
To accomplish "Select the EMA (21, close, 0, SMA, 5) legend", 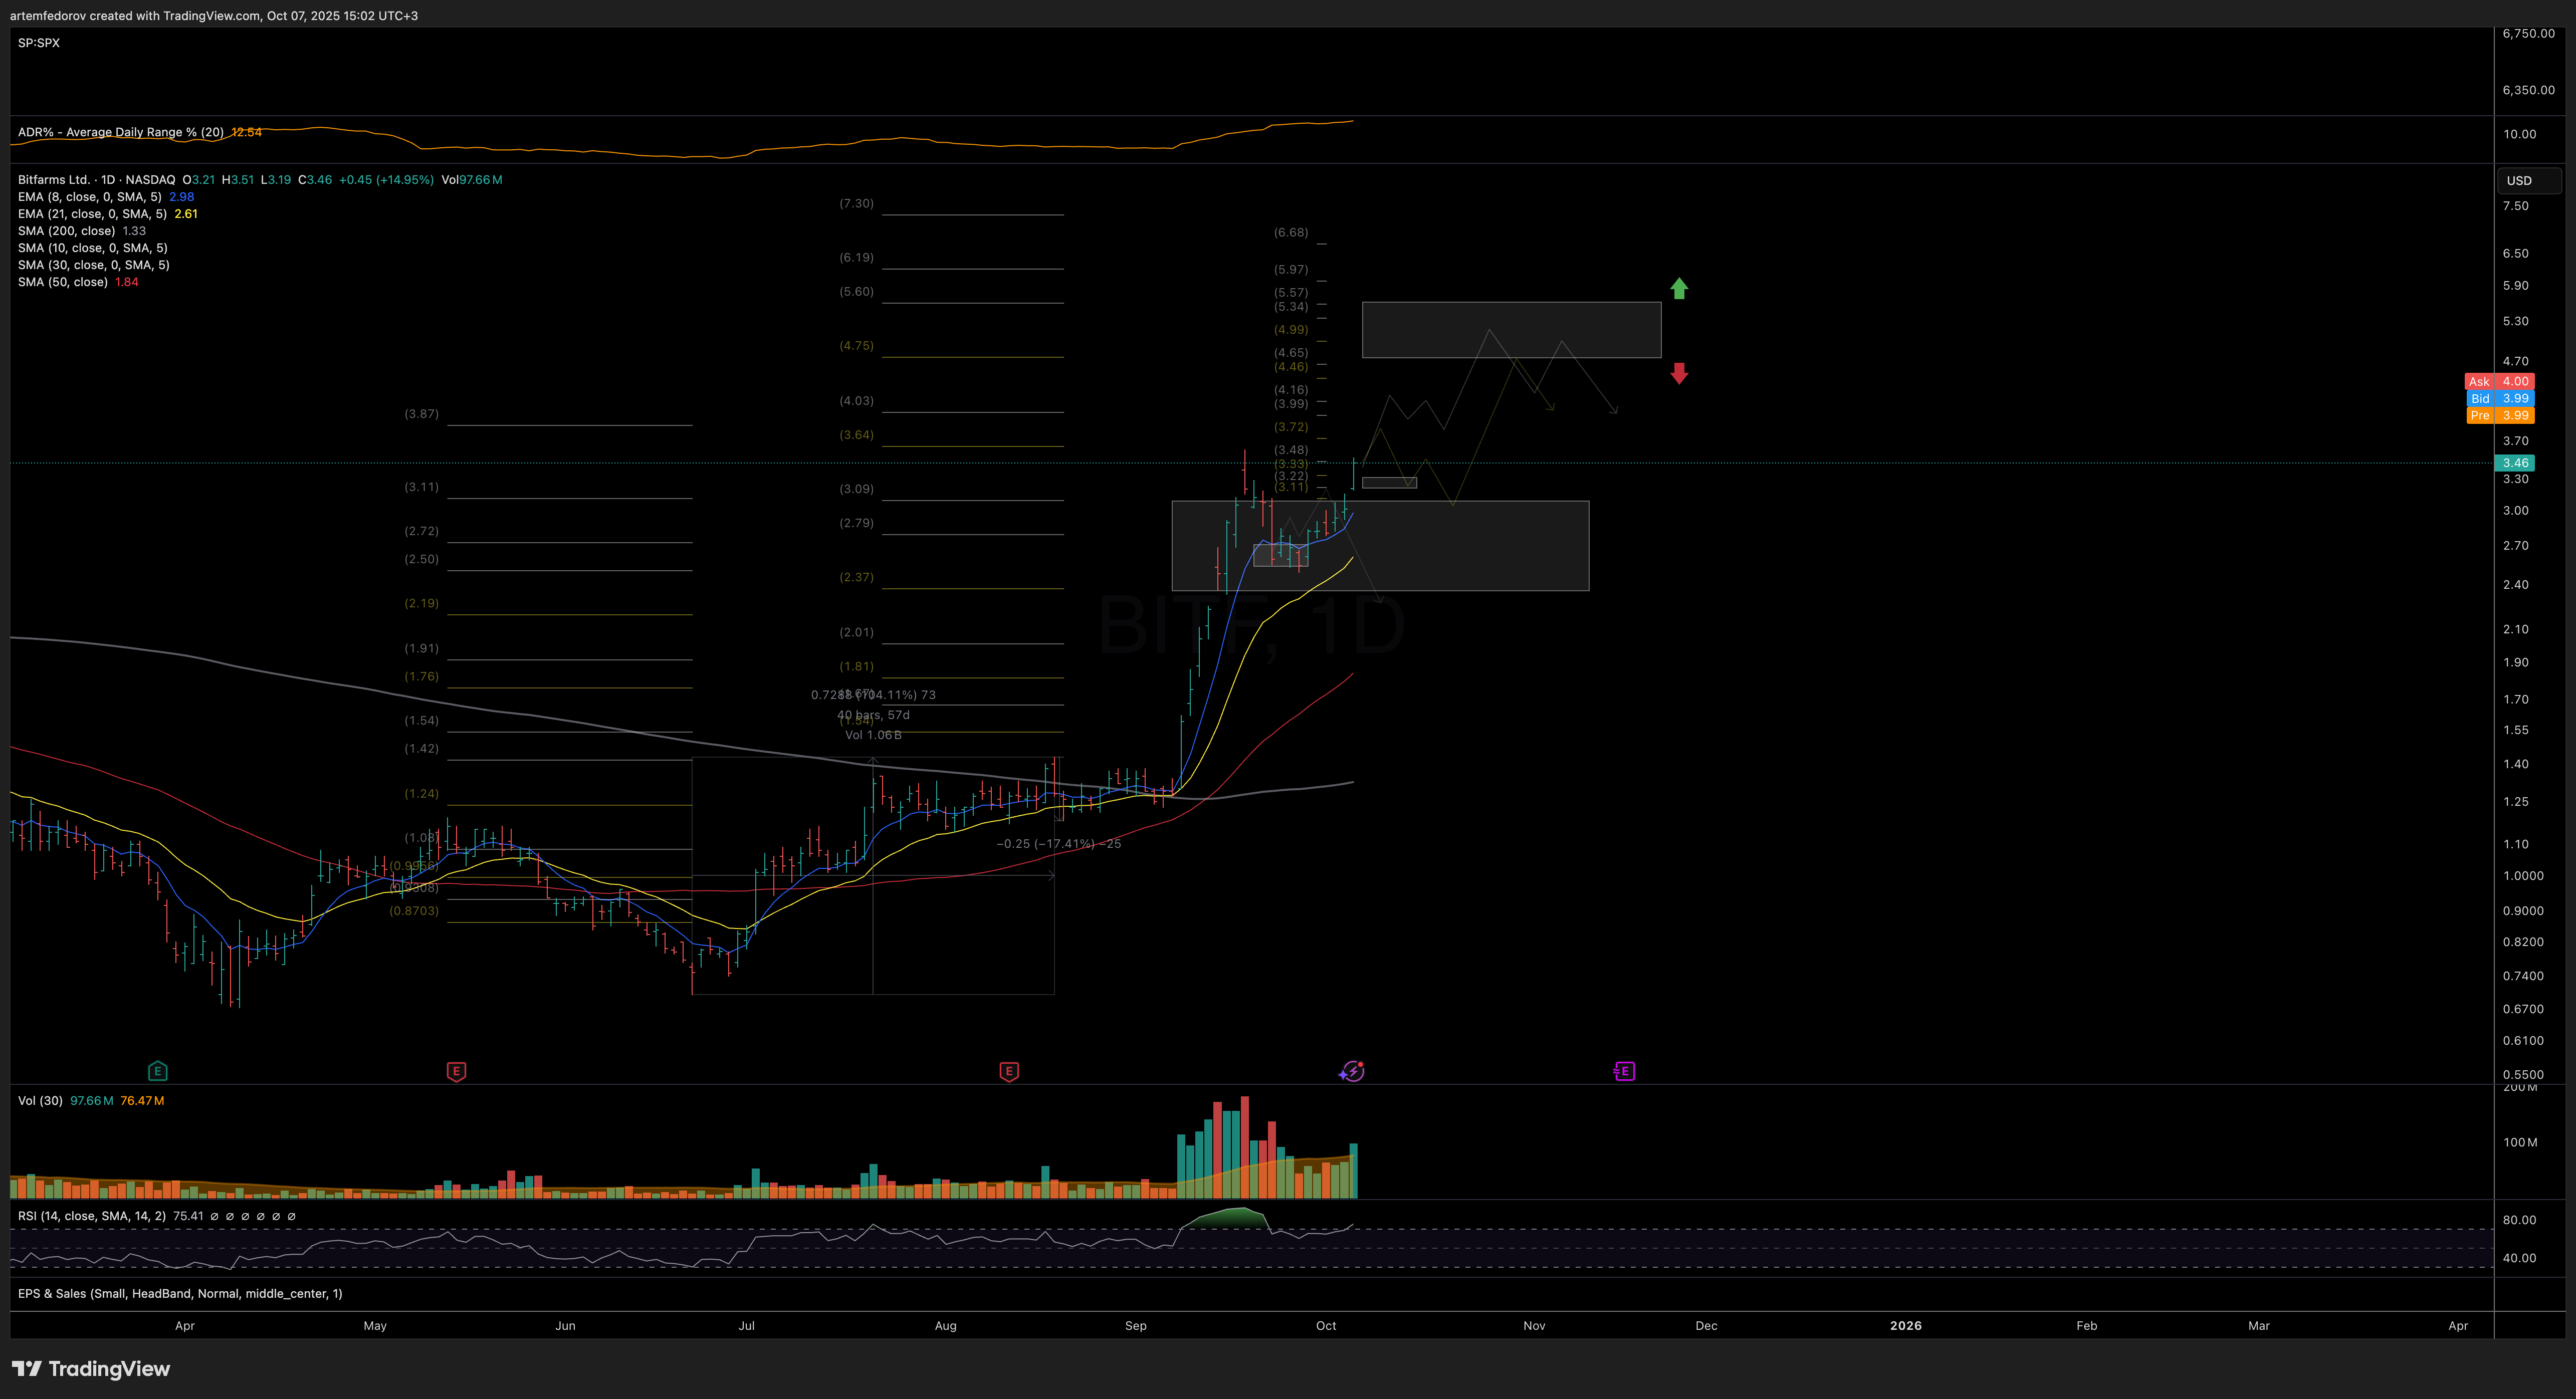I will (x=93, y=214).
